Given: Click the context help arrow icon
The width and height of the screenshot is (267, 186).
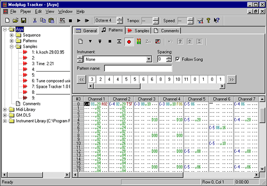Looking at the screenshot, I should pos(216,20).
